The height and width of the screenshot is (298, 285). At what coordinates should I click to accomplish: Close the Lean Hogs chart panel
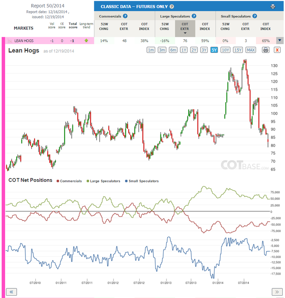pos(277,50)
